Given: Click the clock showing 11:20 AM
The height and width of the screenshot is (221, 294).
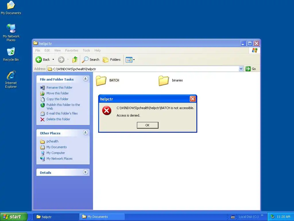Looking at the screenshot, I should [x=283, y=217].
